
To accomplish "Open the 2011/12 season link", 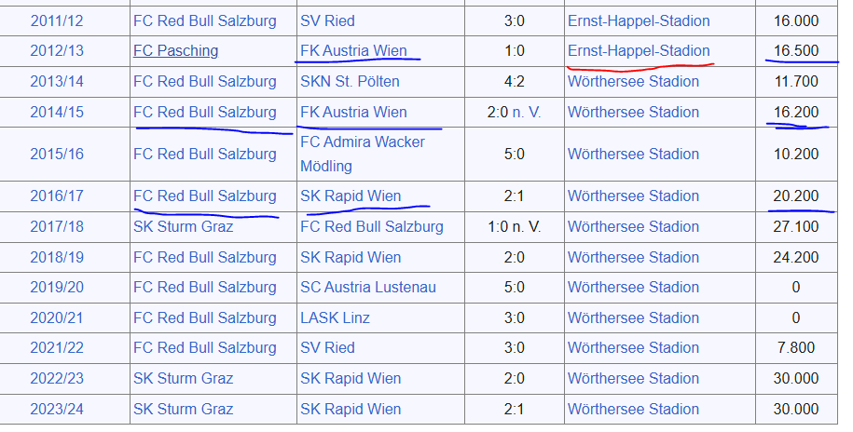I will pos(56,20).
